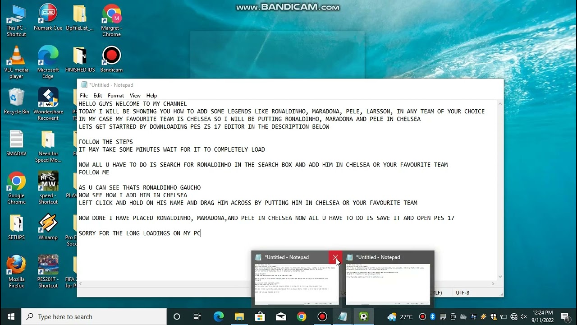Place cursor on 'HELLO GUYS WELCOME TO MY CHANNEL' line
The height and width of the screenshot is (325, 577).
tap(133, 104)
